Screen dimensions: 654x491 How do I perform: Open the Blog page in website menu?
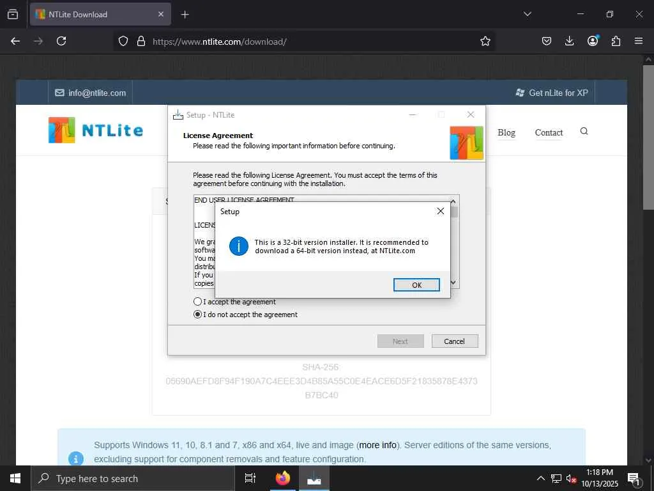[x=506, y=132]
